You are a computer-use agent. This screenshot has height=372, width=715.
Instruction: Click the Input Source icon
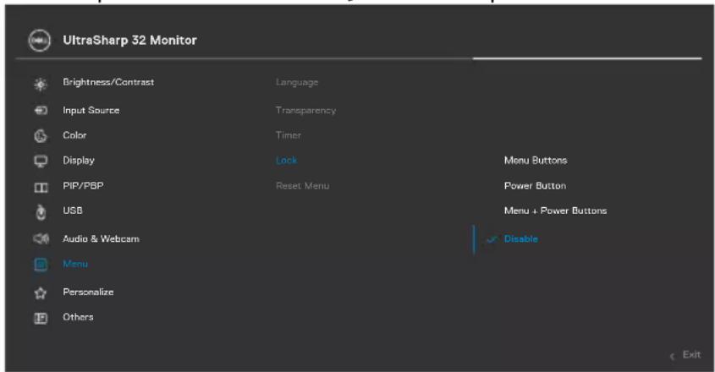pos(41,110)
